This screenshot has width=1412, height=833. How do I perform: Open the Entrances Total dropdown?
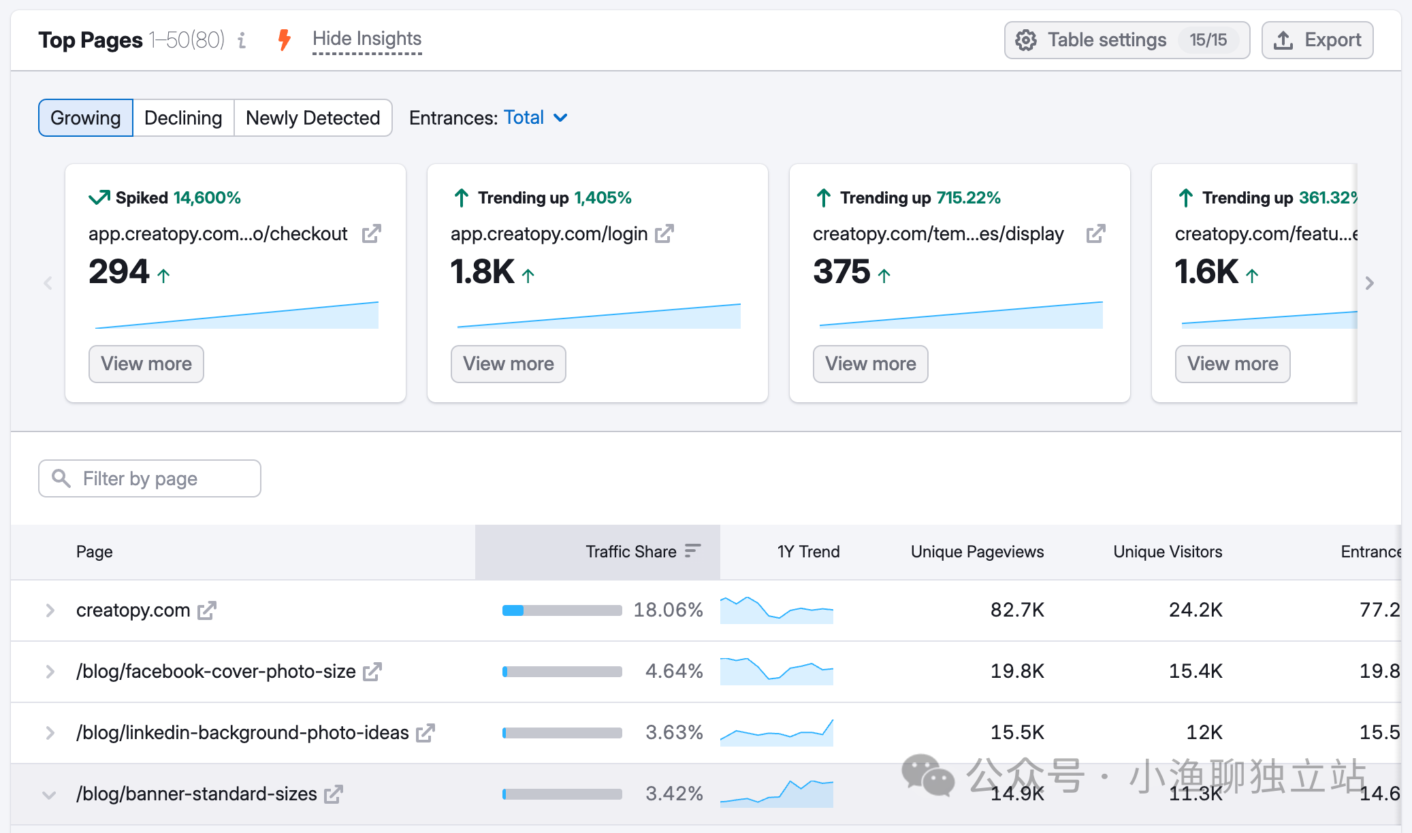(535, 118)
